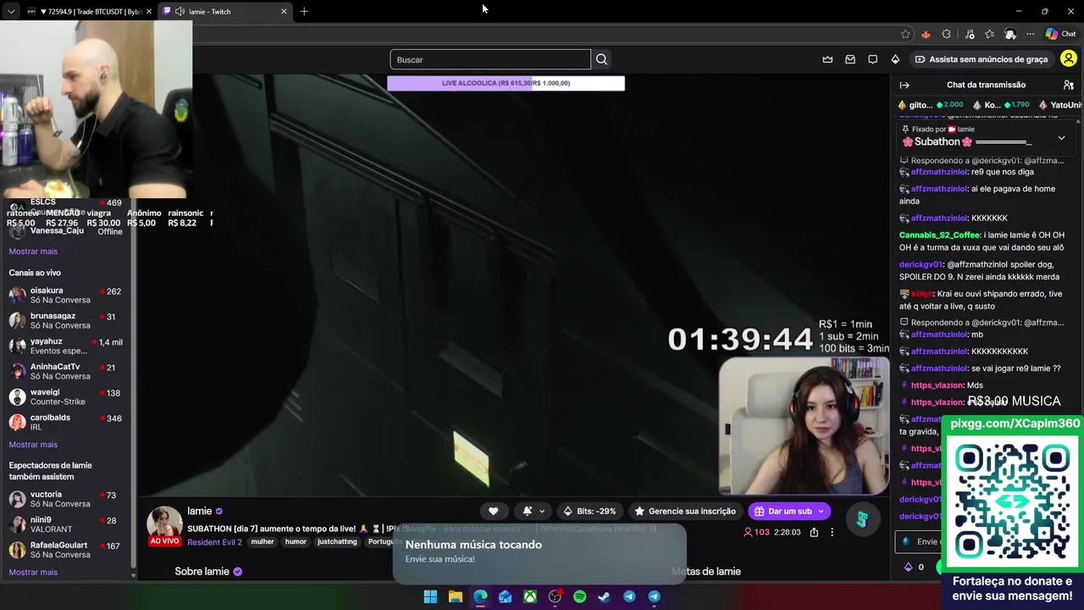Open the Xbox app from the taskbar
The height and width of the screenshot is (610, 1084).
click(529, 596)
